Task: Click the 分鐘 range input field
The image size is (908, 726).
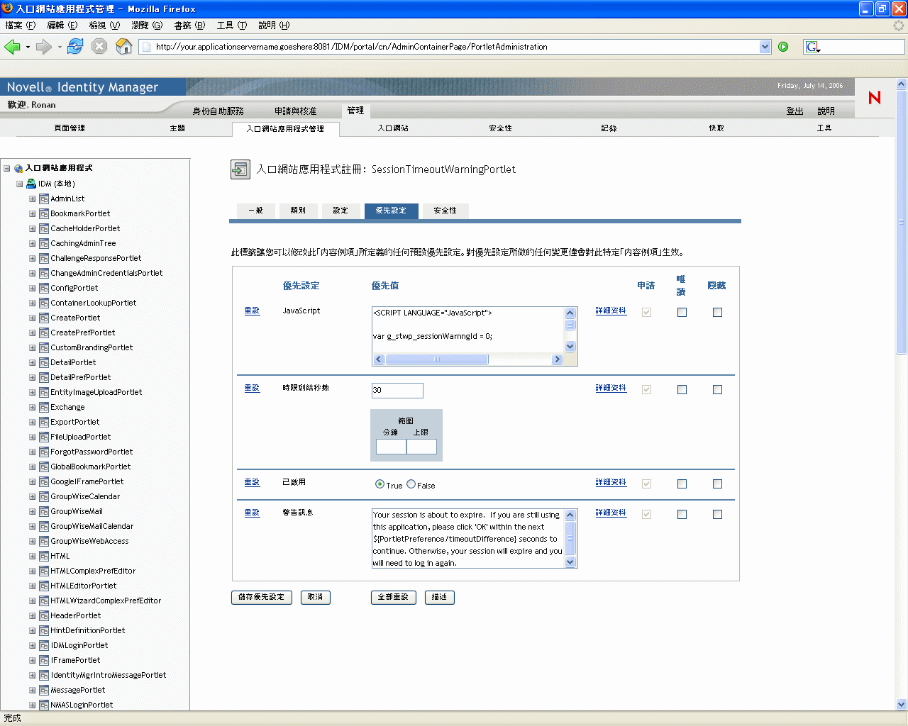Action: 391,447
